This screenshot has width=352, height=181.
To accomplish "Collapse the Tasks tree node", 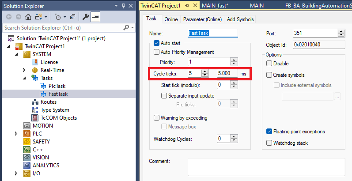I will (24, 78).
